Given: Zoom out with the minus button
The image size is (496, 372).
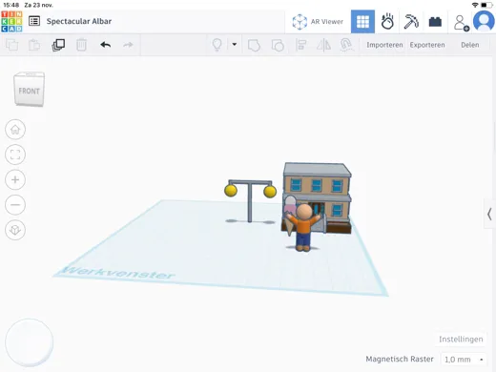Looking at the screenshot, I should [x=15, y=205].
